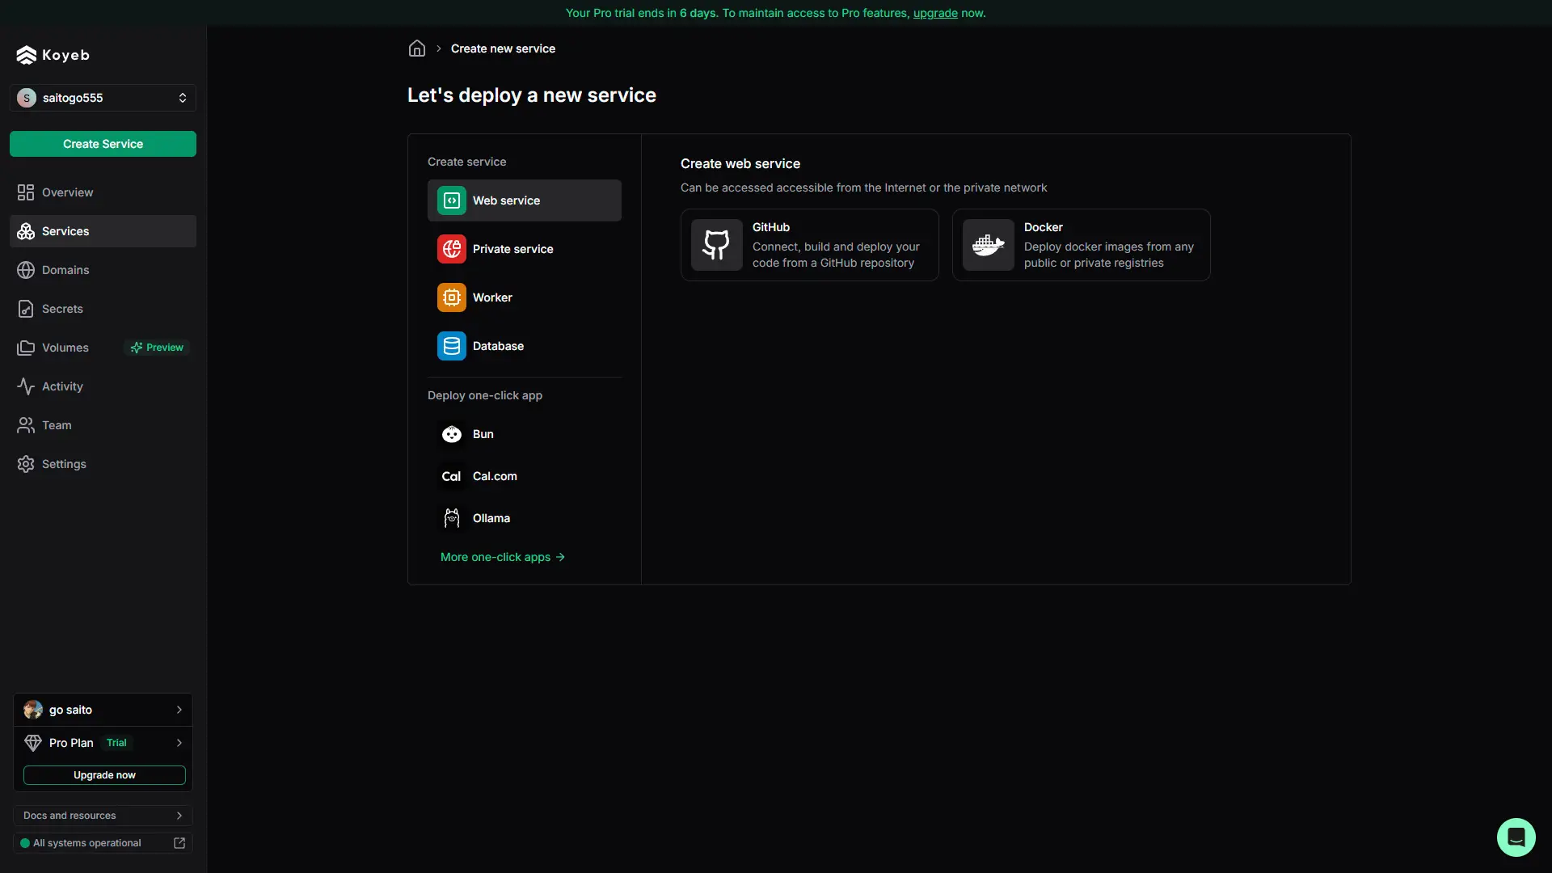Open Secrets in the sidebar

click(x=103, y=309)
